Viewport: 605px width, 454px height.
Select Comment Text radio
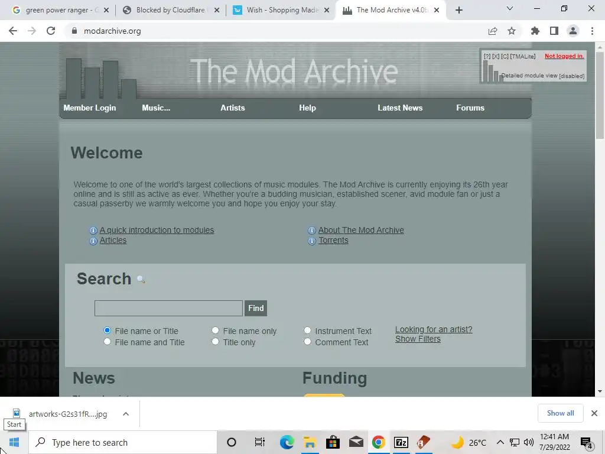tap(307, 342)
